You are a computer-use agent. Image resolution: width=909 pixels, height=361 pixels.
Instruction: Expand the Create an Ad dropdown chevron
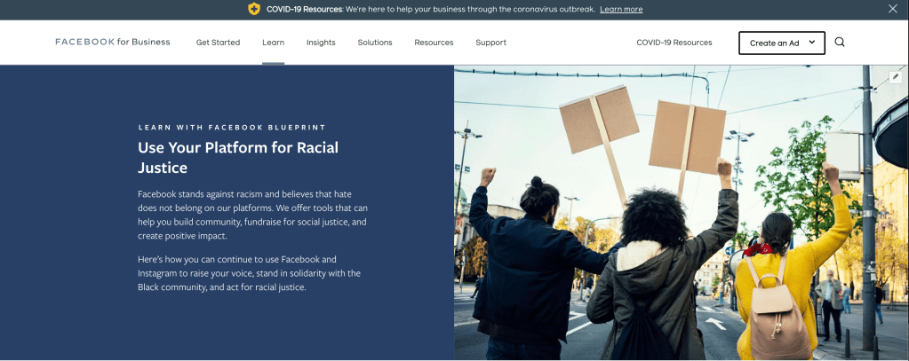pyautogui.click(x=812, y=43)
